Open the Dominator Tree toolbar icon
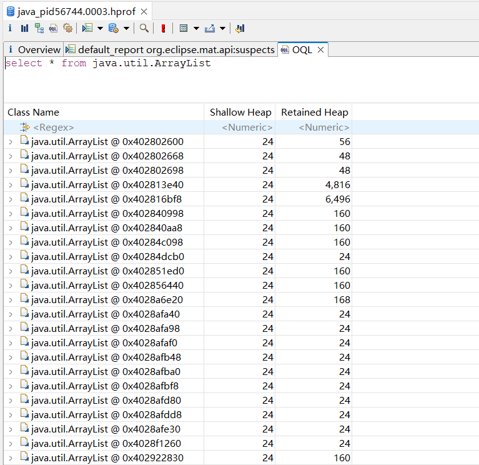Viewport: 479px width, 465px height. [39, 28]
